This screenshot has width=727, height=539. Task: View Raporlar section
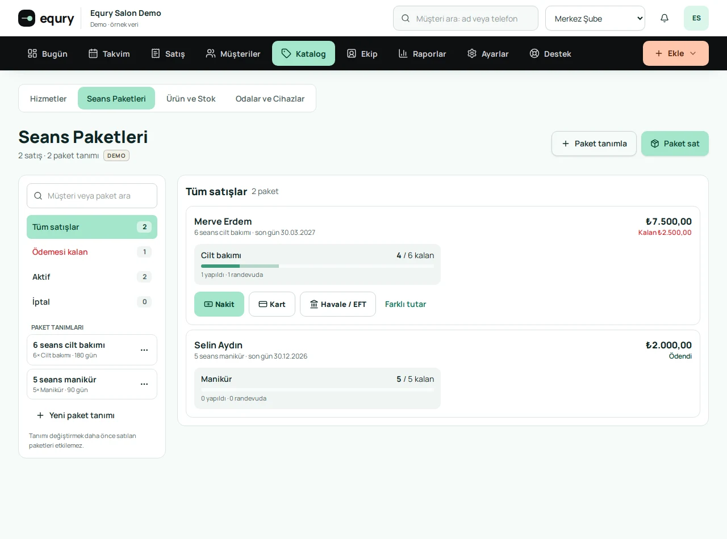[422, 53]
